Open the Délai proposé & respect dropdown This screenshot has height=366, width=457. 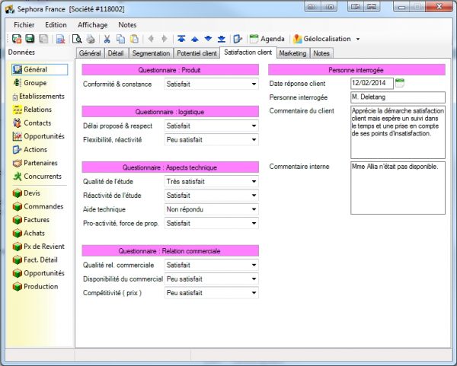212,126
